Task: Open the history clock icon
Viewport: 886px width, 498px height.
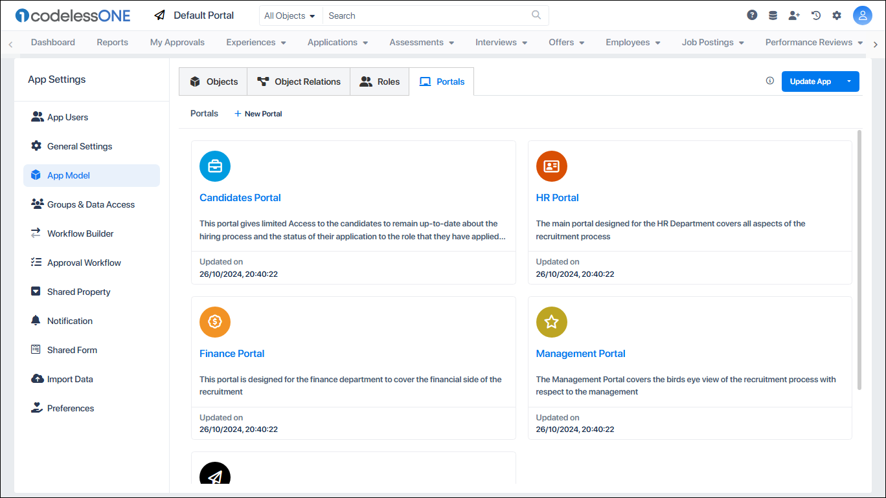Action: [816, 15]
